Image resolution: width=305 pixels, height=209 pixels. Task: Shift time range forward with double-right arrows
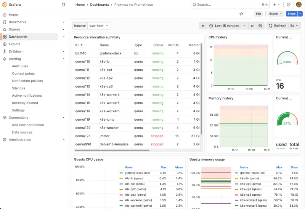(x=252, y=26)
